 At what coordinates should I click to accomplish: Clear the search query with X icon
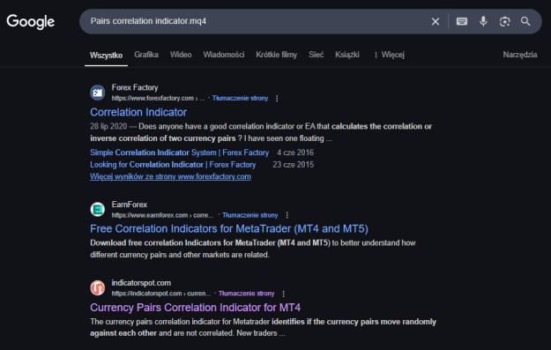pos(435,21)
